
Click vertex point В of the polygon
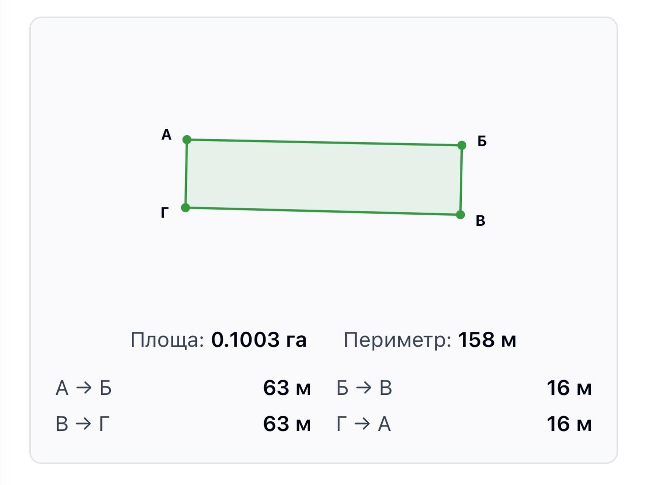coord(460,215)
